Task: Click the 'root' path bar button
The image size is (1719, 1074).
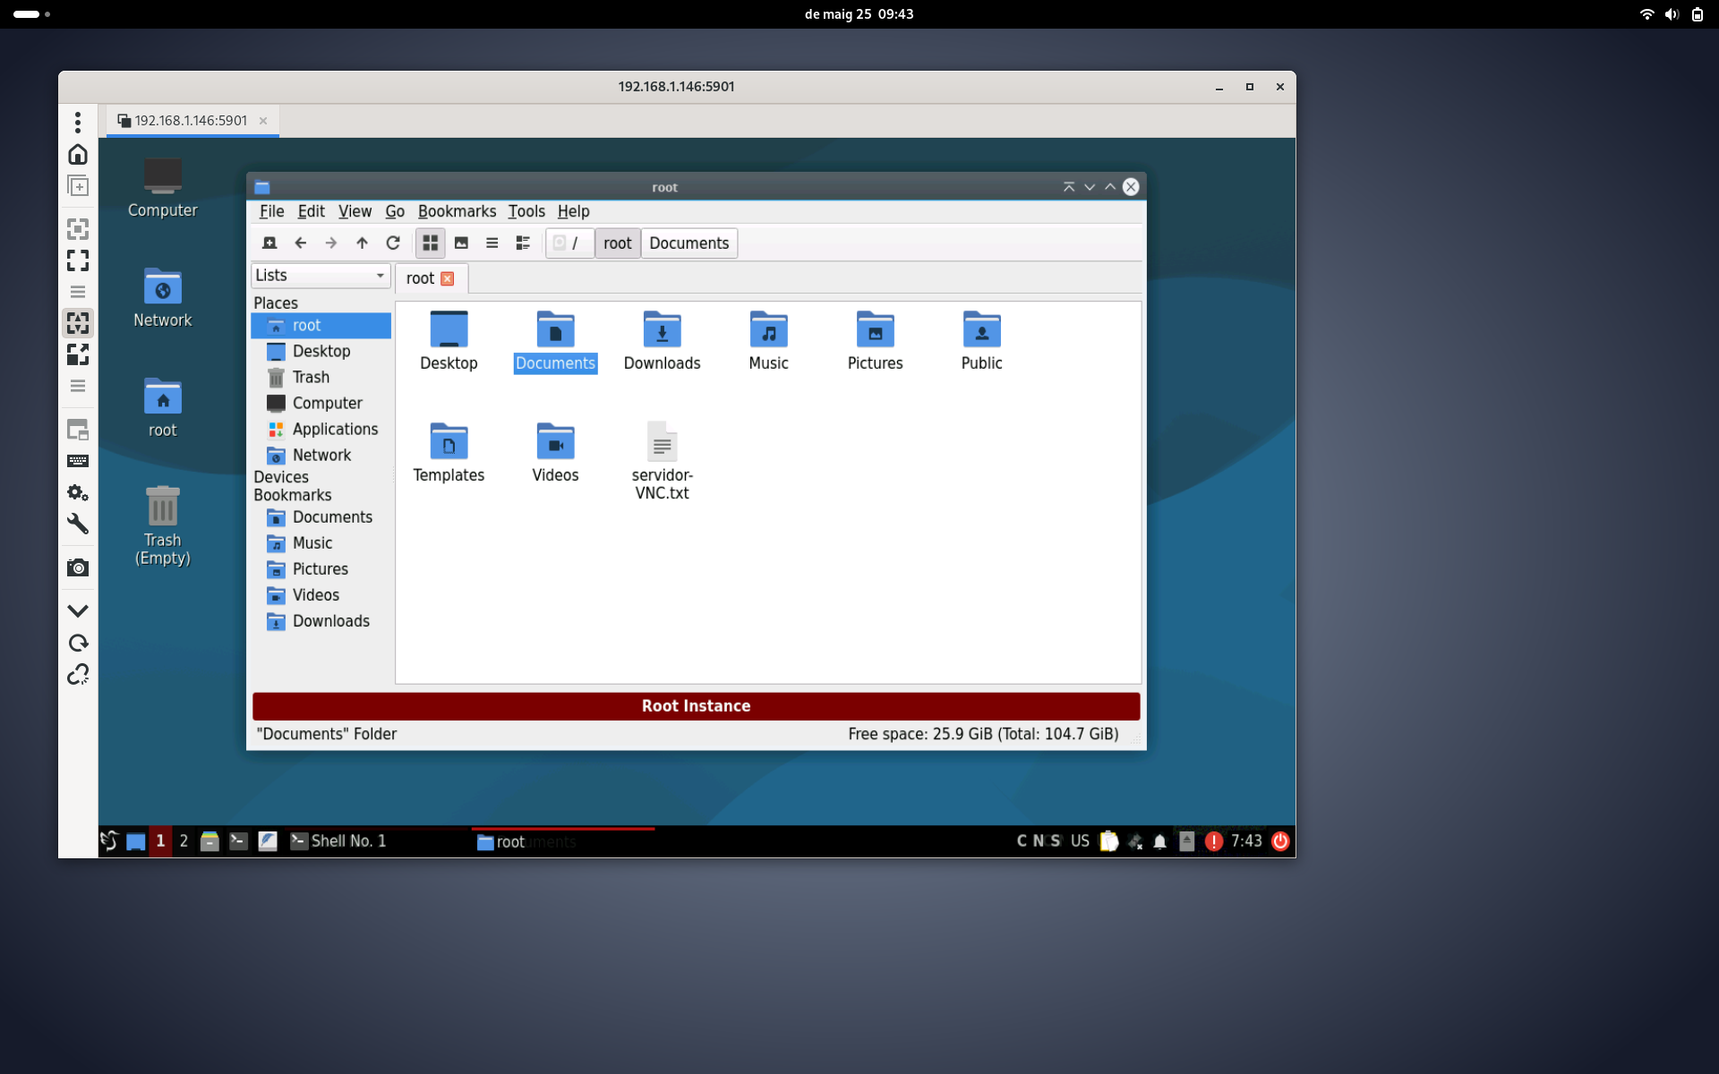Action: pyautogui.click(x=618, y=243)
